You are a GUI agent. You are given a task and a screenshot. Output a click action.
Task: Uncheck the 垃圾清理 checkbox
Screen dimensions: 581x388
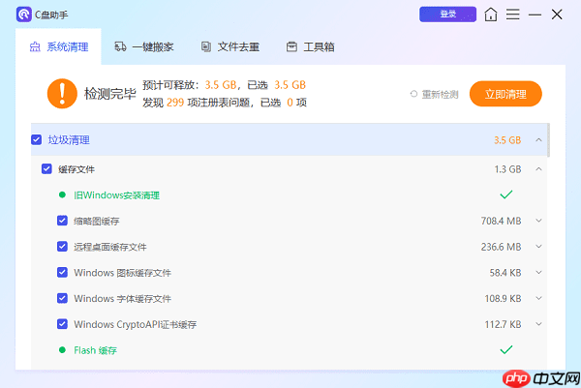coord(37,140)
